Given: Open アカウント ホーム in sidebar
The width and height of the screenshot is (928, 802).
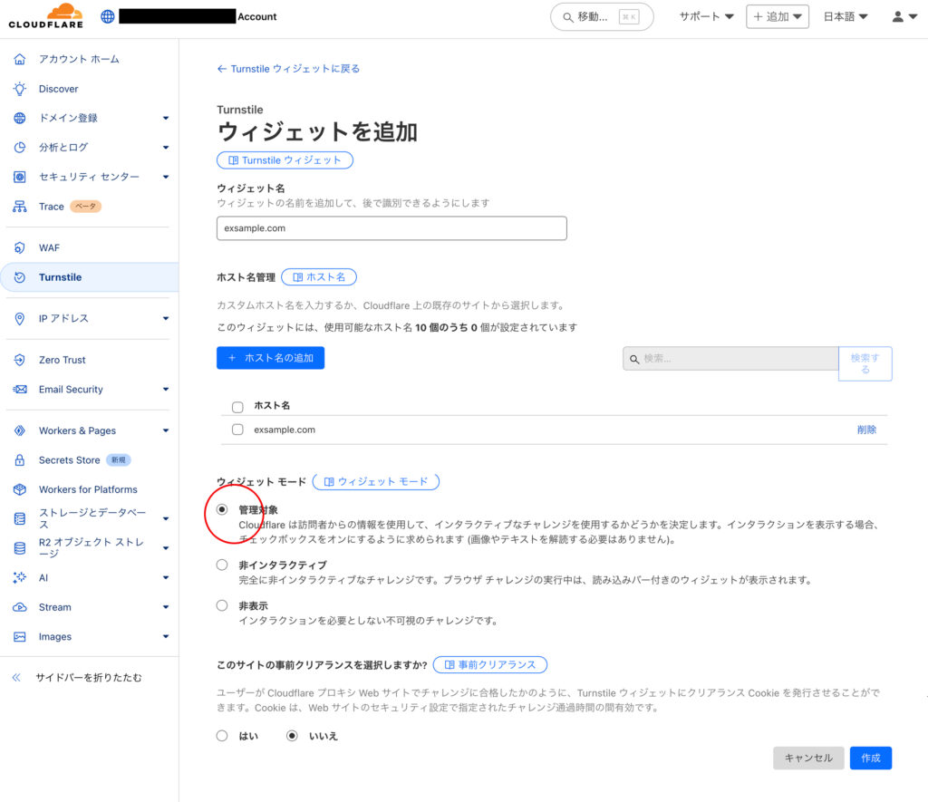Looking at the screenshot, I should point(79,59).
